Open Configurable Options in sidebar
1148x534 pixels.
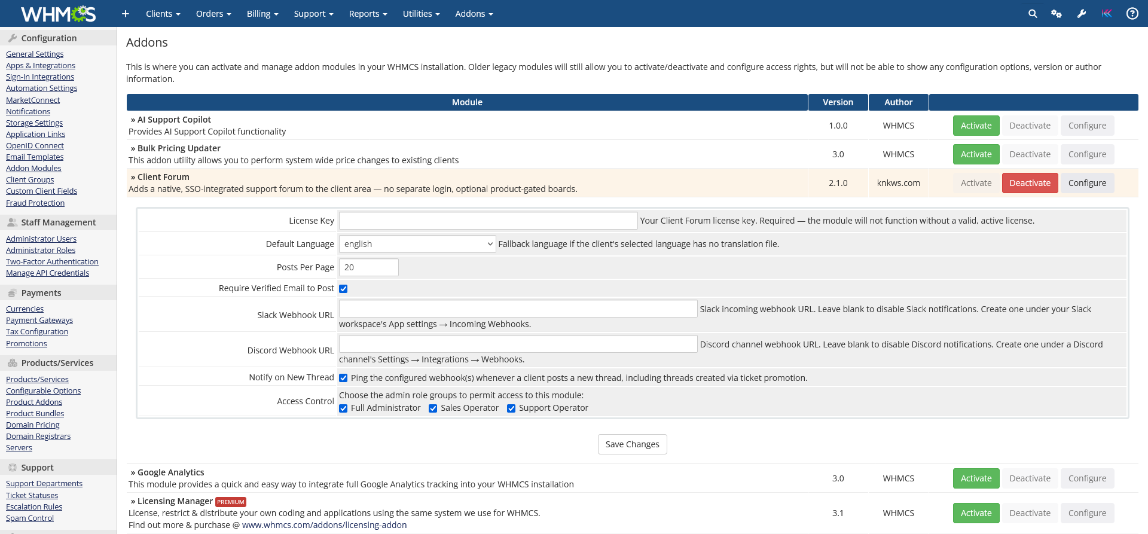click(x=43, y=390)
